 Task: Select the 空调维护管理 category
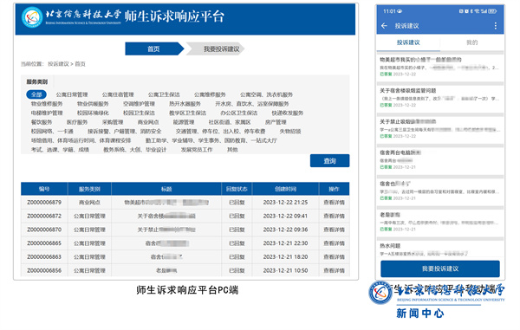(139, 104)
